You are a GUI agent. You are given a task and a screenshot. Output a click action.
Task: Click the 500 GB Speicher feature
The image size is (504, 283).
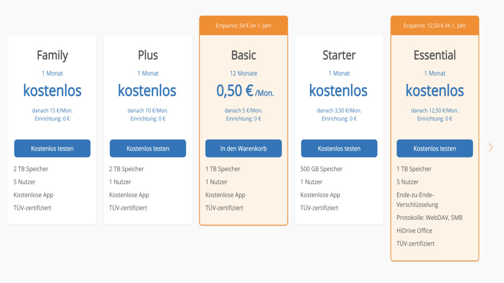tap(321, 169)
